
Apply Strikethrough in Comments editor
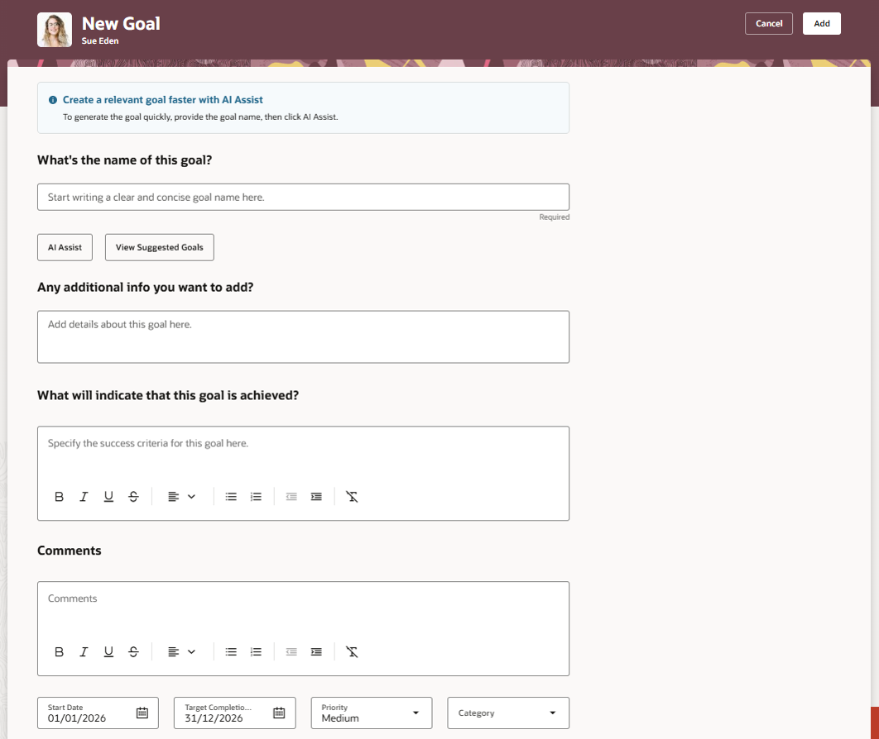(x=133, y=651)
